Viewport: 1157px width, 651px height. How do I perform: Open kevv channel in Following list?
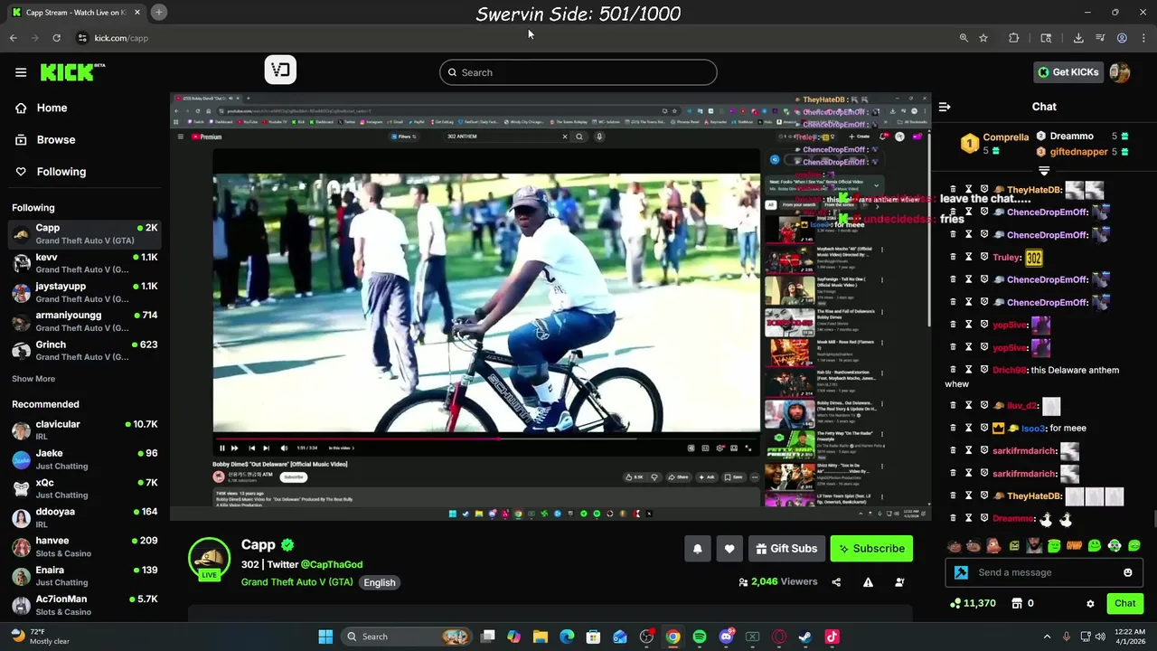pyautogui.click(x=85, y=263)
